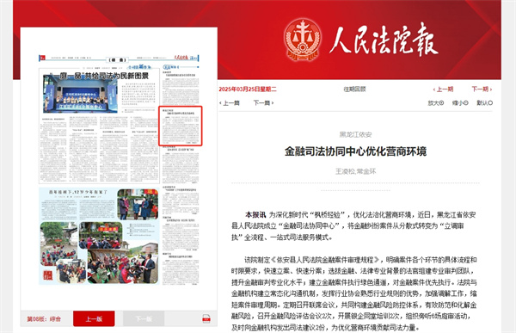Open 往期回顾 past issues

[x=354, y=89]
